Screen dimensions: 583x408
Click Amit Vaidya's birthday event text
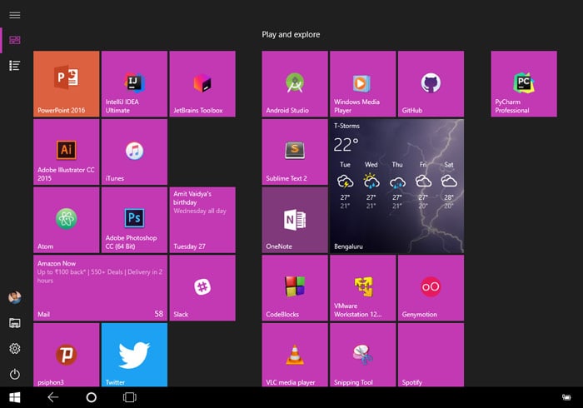pyautogui.click(x=192, y=198)
